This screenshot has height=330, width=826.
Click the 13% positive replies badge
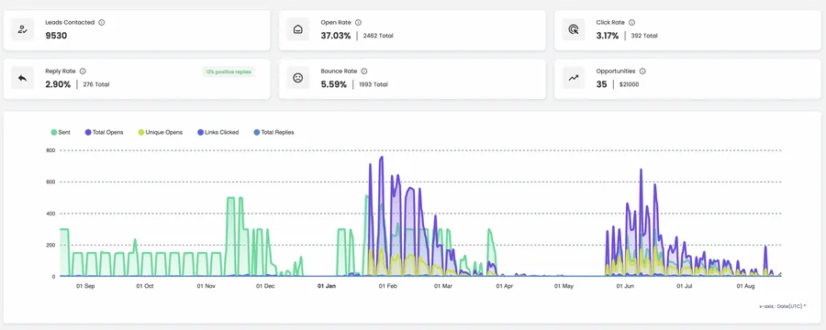click(229, 71)
